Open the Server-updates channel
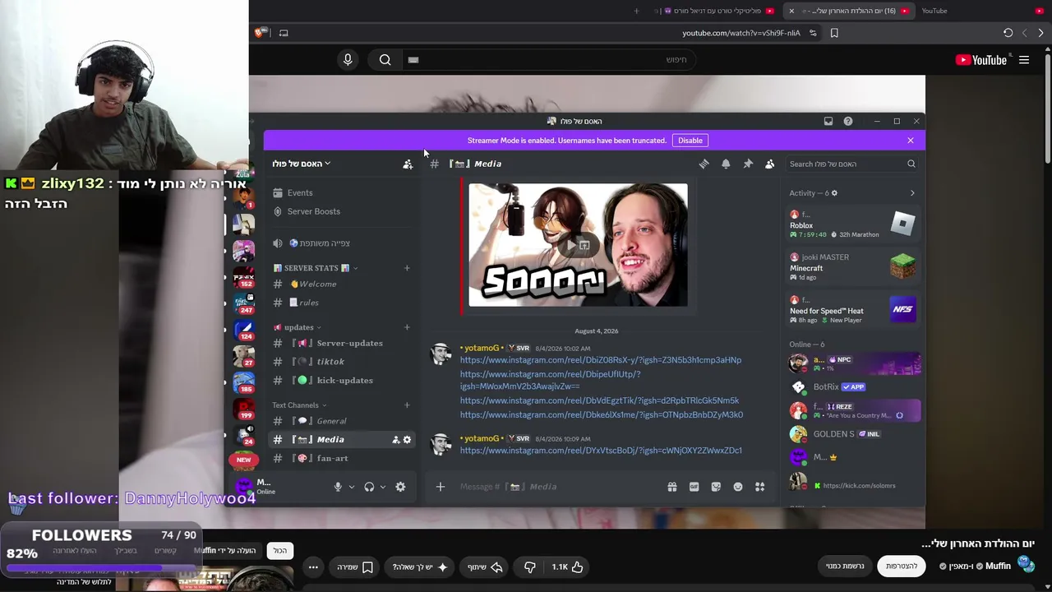Image resolution: width=1052 pixels, height=592 pixels. click(341, 343)
